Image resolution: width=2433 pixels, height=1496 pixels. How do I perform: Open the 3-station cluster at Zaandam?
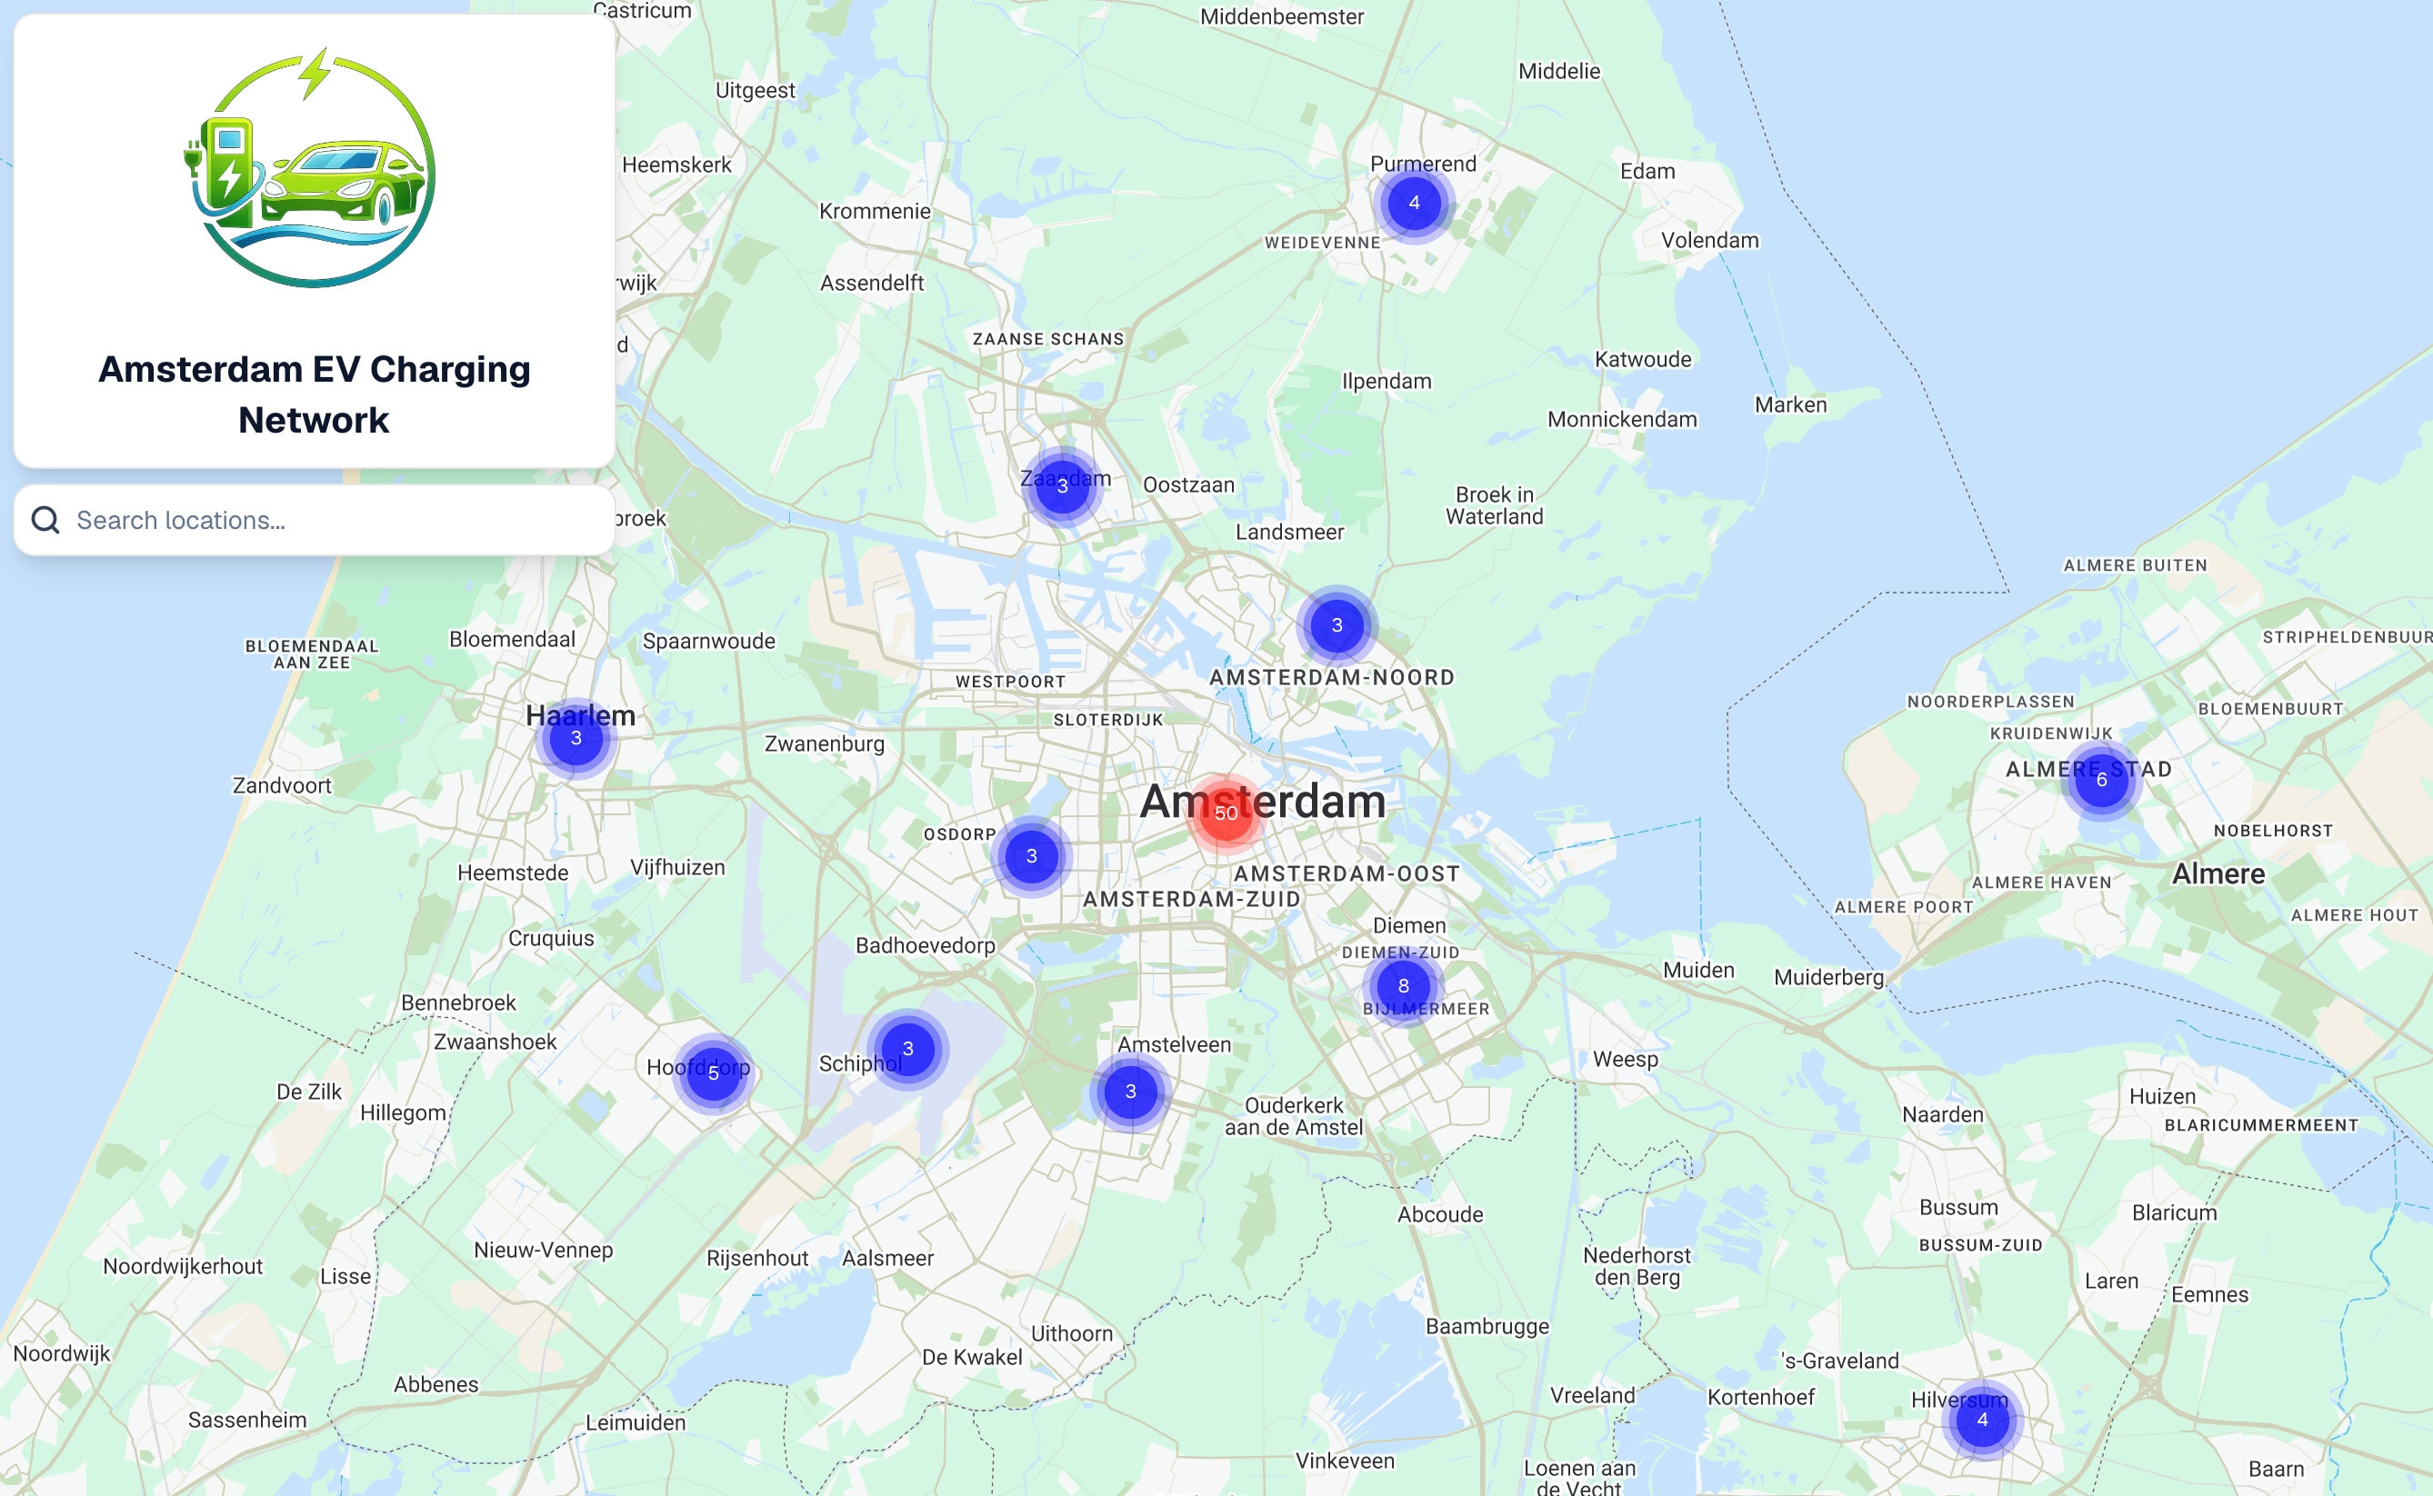click(1062, 486)
